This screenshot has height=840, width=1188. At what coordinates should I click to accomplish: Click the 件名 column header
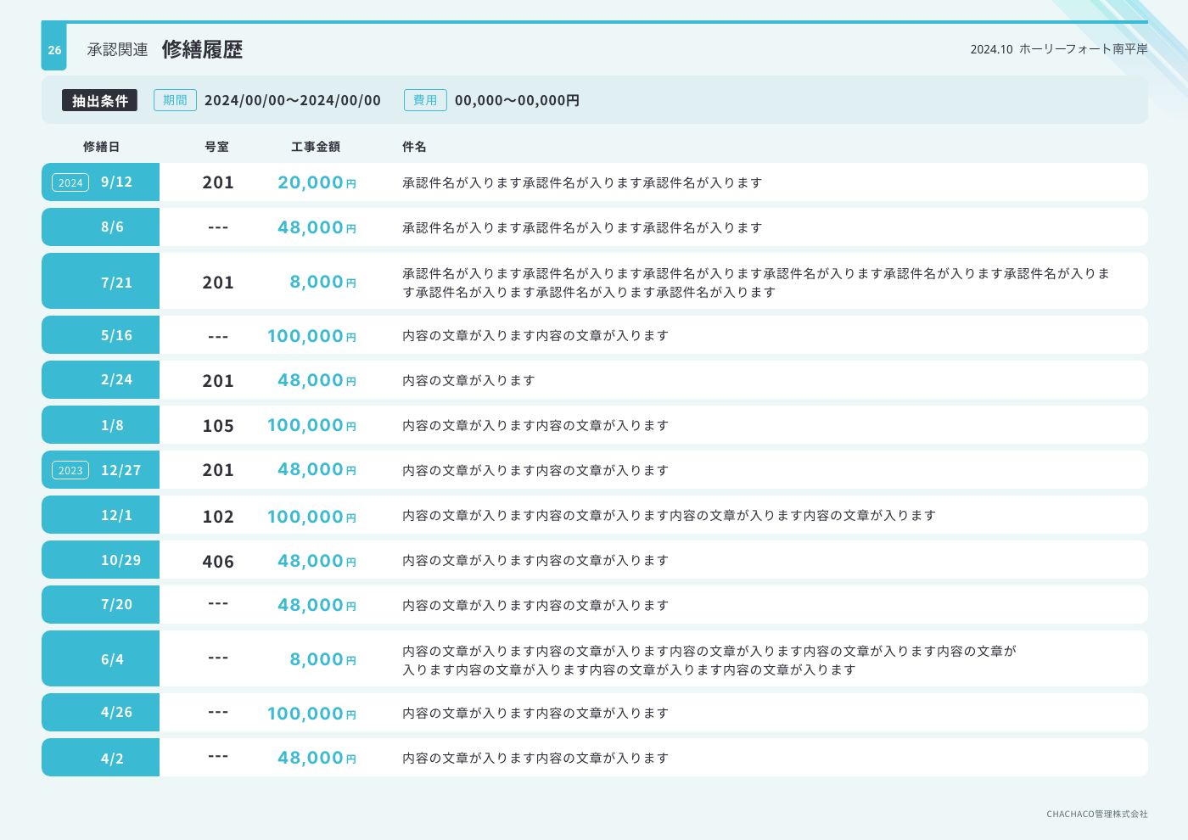coord(414,147)
